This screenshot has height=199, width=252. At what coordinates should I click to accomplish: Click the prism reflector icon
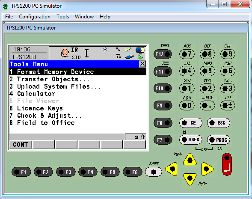65,53
